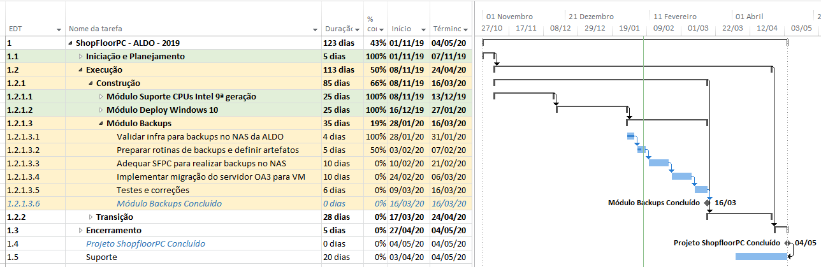The image size is (821, 267).
Task: Click the 01/11/19 start date of ShopFloorPC
Action: coord(406,43)
